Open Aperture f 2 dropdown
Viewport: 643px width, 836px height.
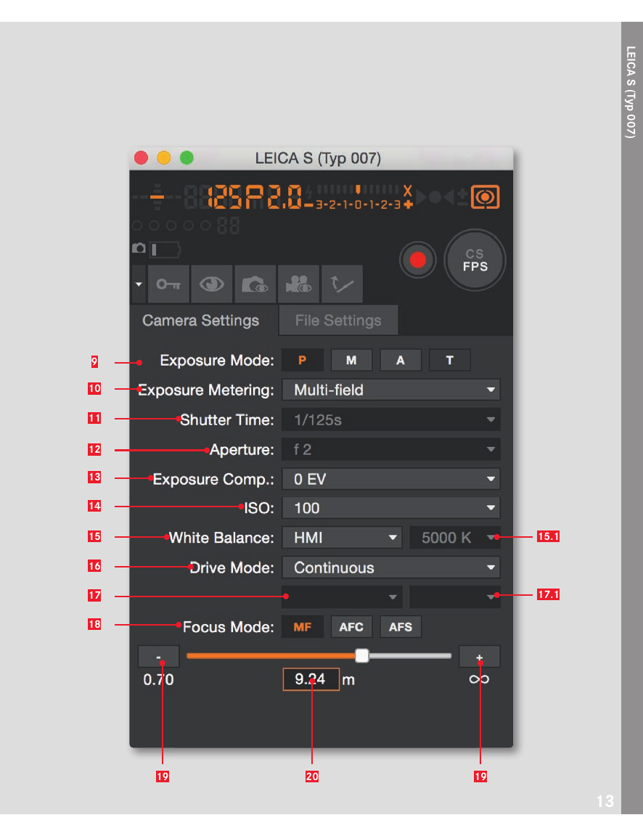tap(391, 449)
